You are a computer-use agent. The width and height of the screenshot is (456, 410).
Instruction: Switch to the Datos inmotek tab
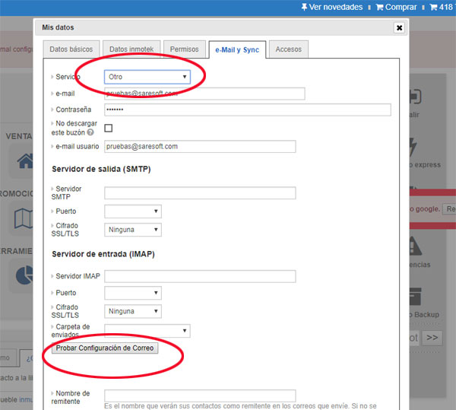[131, 49]
